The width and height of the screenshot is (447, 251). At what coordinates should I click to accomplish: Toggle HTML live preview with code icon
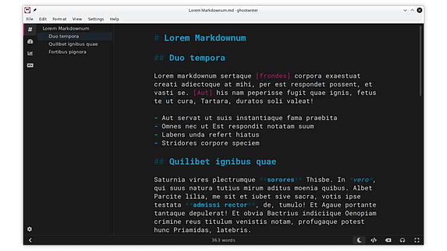tap(374, 240)
